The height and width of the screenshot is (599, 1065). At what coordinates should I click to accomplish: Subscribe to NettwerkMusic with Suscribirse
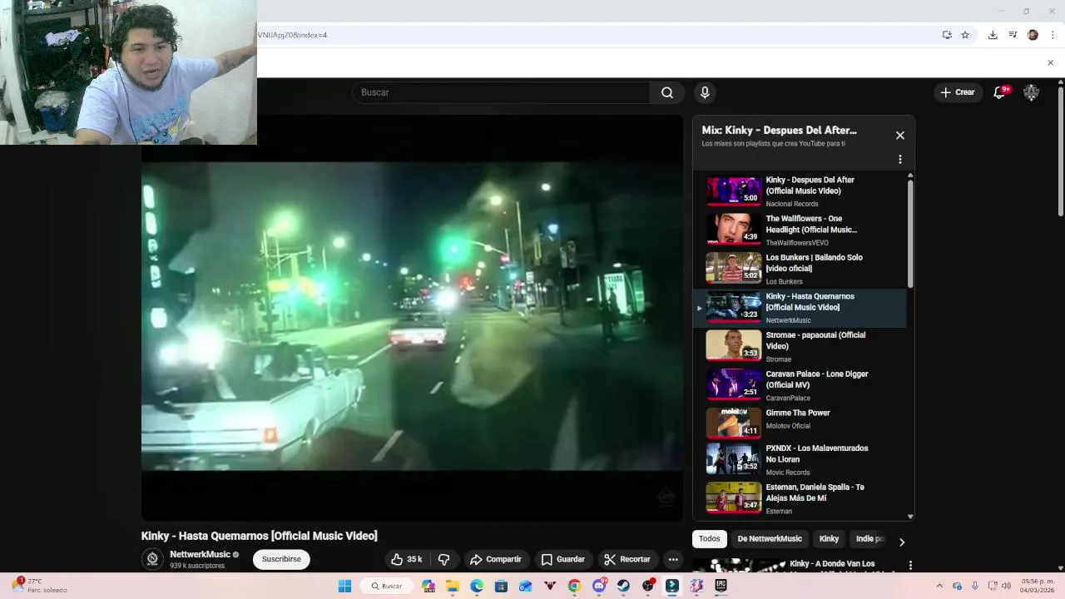coord(281,559)
